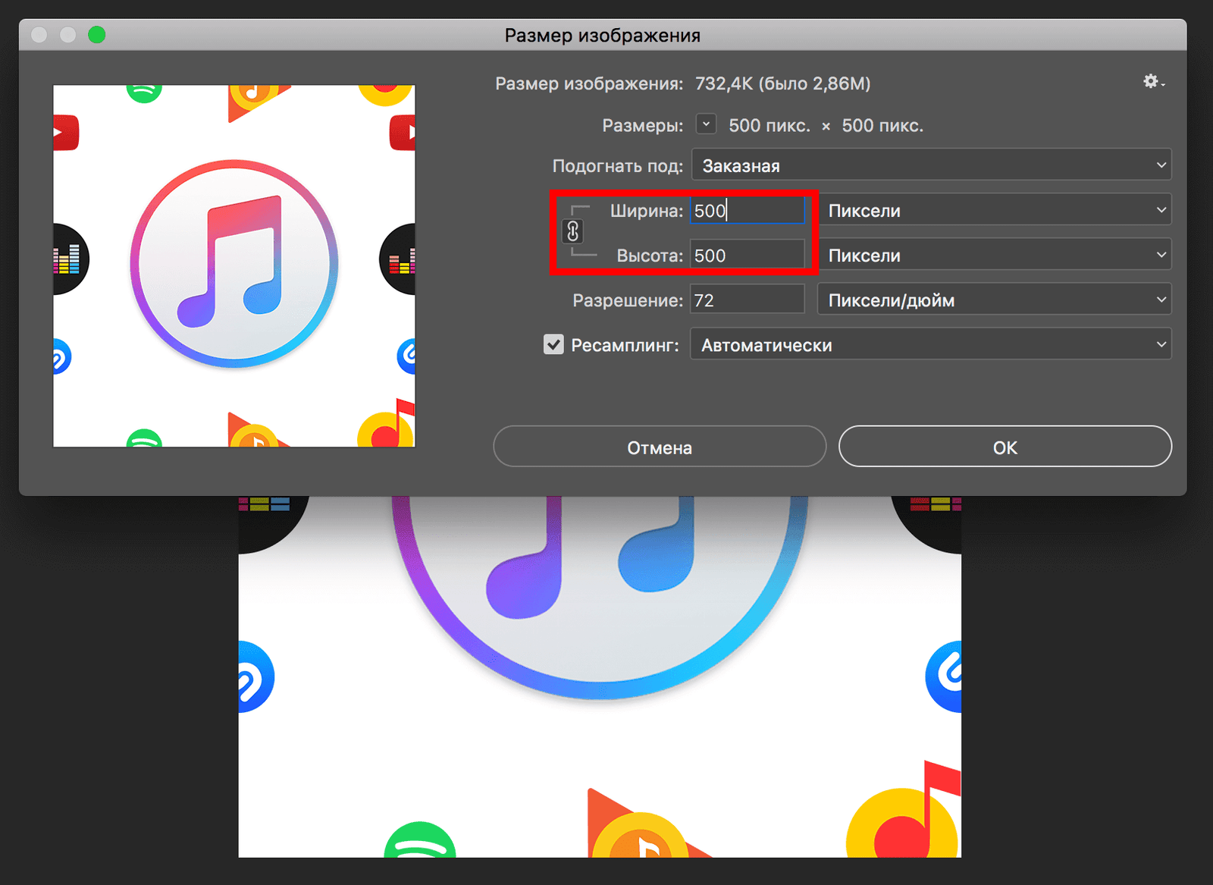The width and height of the screenshot is (1213, 885).
Task: Toggle the chain link constrain proportions icon
Action: [572, 231]
